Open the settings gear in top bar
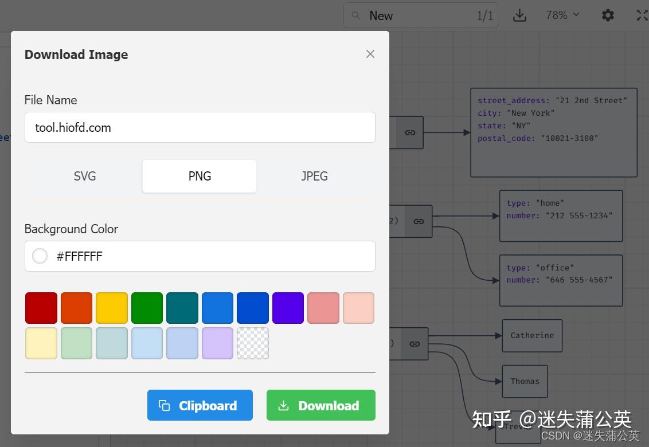649x447 pixels. tap(607, 15)
